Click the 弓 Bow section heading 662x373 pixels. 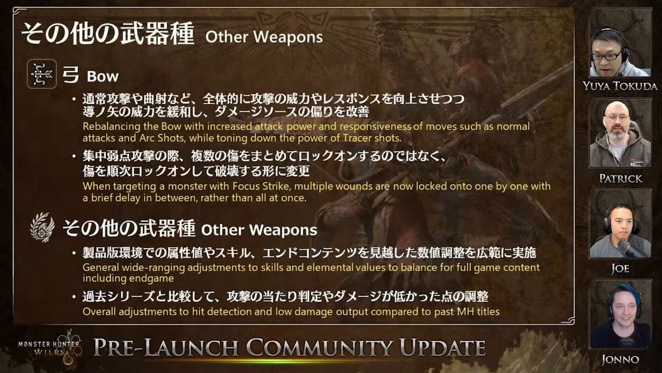click(x=90, y=75)
